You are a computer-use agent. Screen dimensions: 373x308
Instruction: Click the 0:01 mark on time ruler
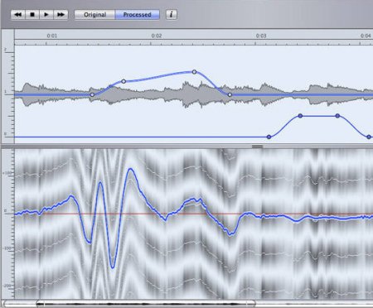(x=51, y=36)
